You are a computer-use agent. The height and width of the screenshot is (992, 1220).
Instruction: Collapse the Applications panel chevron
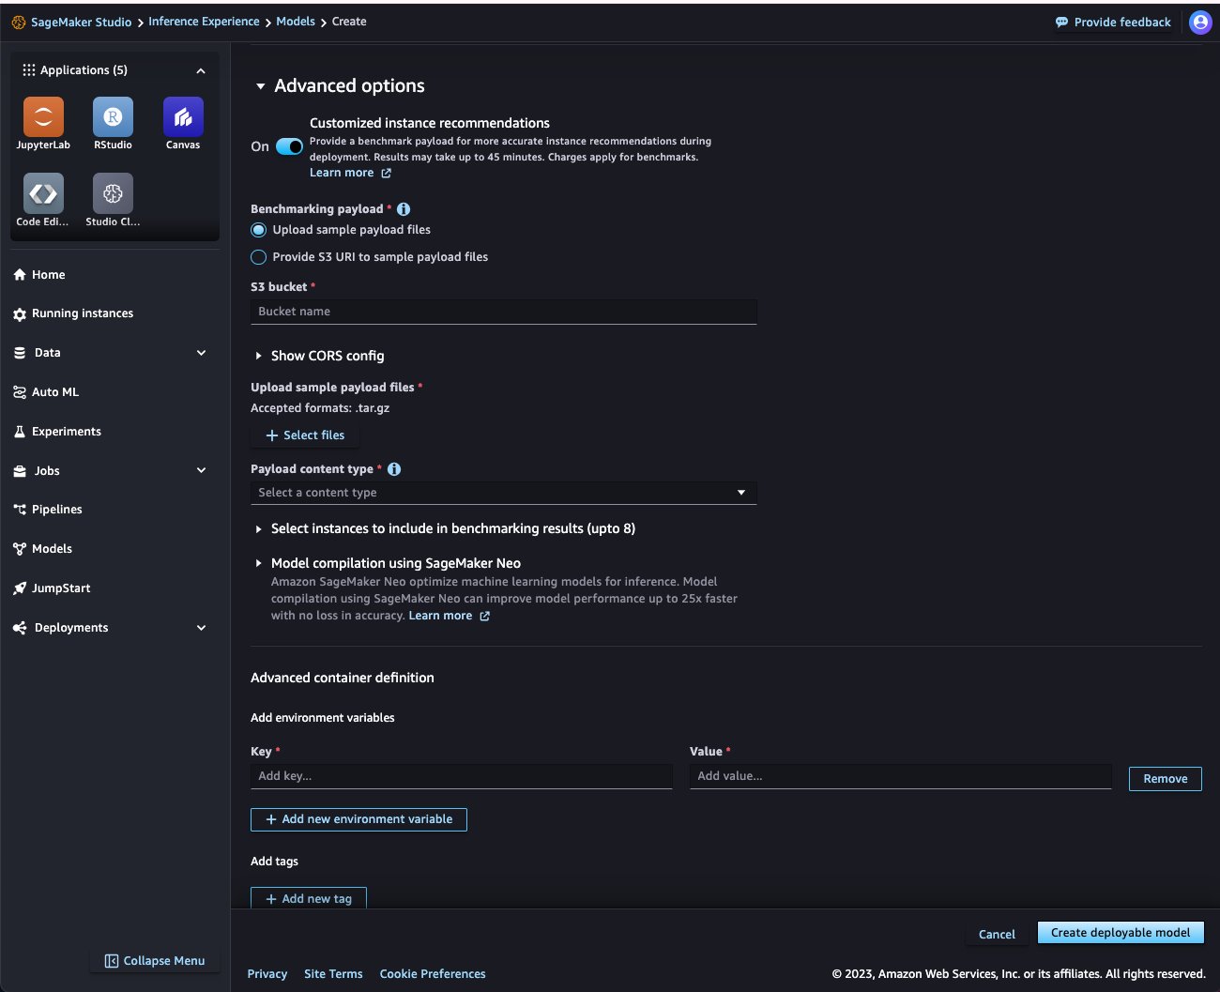tap(201, 70)
